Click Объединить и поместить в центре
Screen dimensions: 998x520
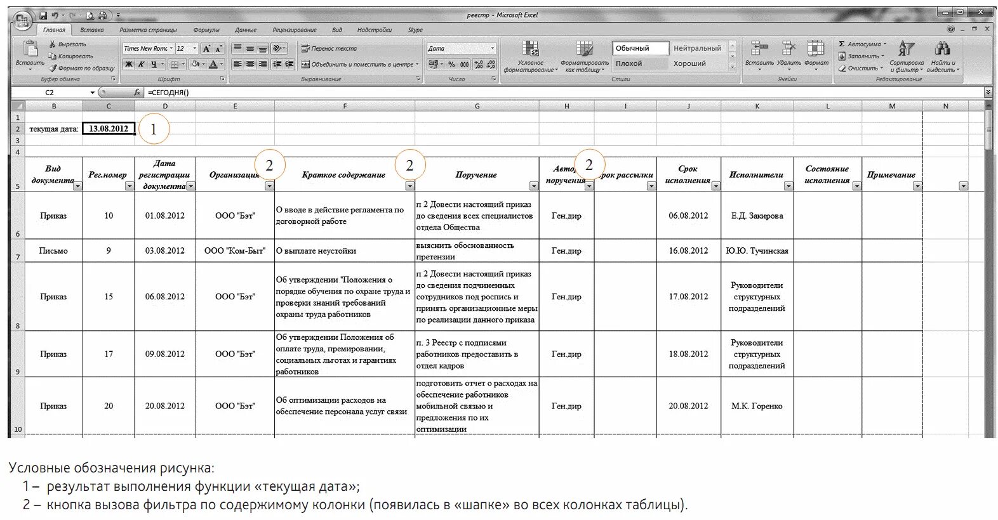point(360,64)
